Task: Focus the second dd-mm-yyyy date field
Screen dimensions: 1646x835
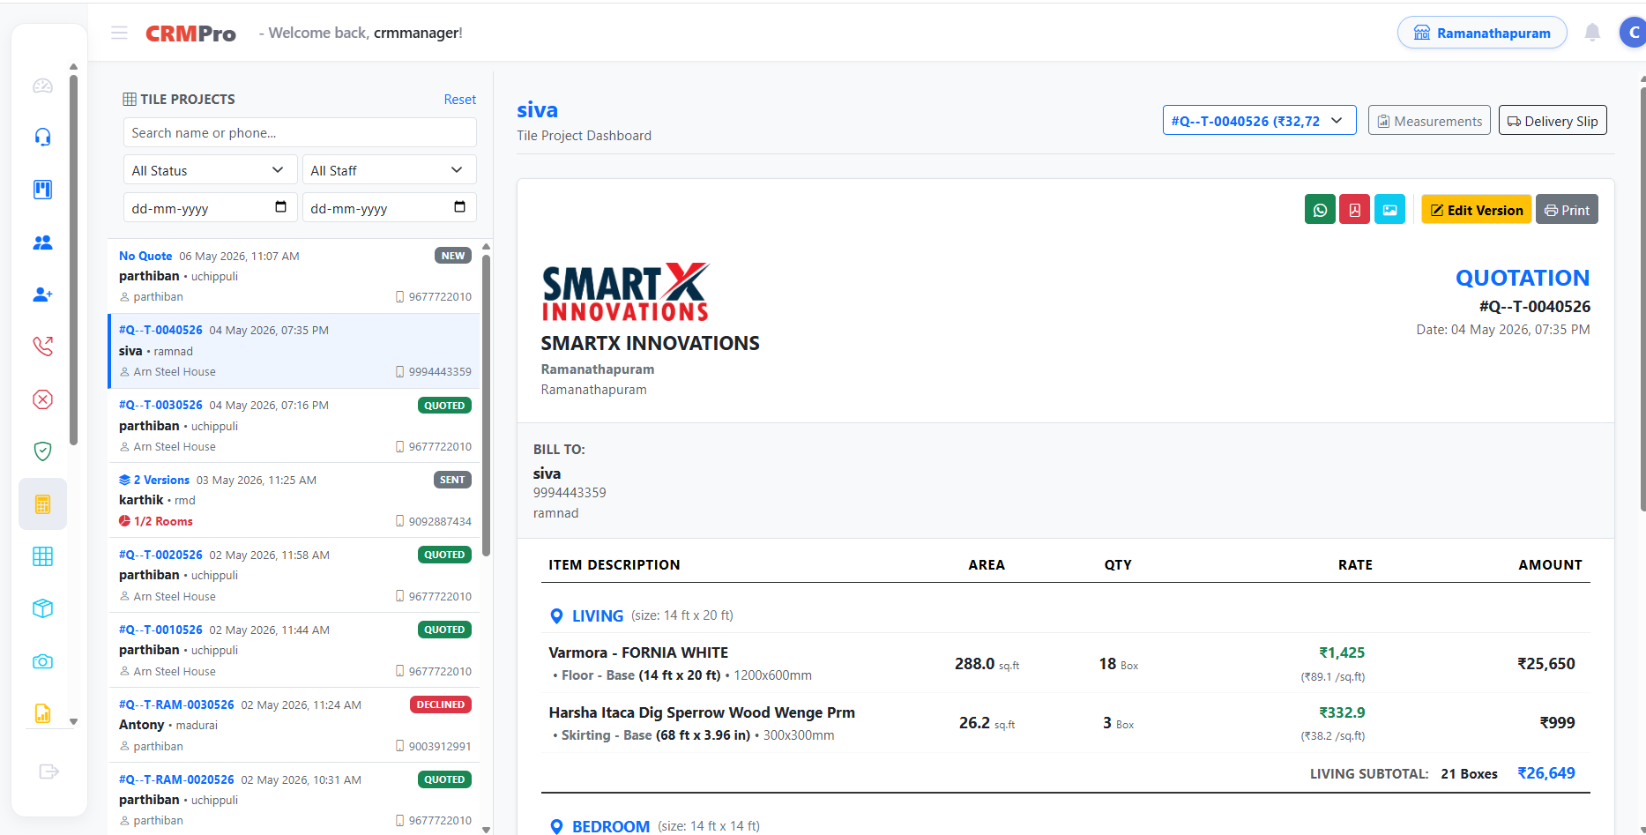Action: 389,208
